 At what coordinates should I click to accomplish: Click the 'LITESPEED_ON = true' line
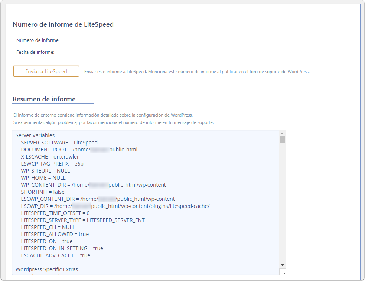click(46, 241)
